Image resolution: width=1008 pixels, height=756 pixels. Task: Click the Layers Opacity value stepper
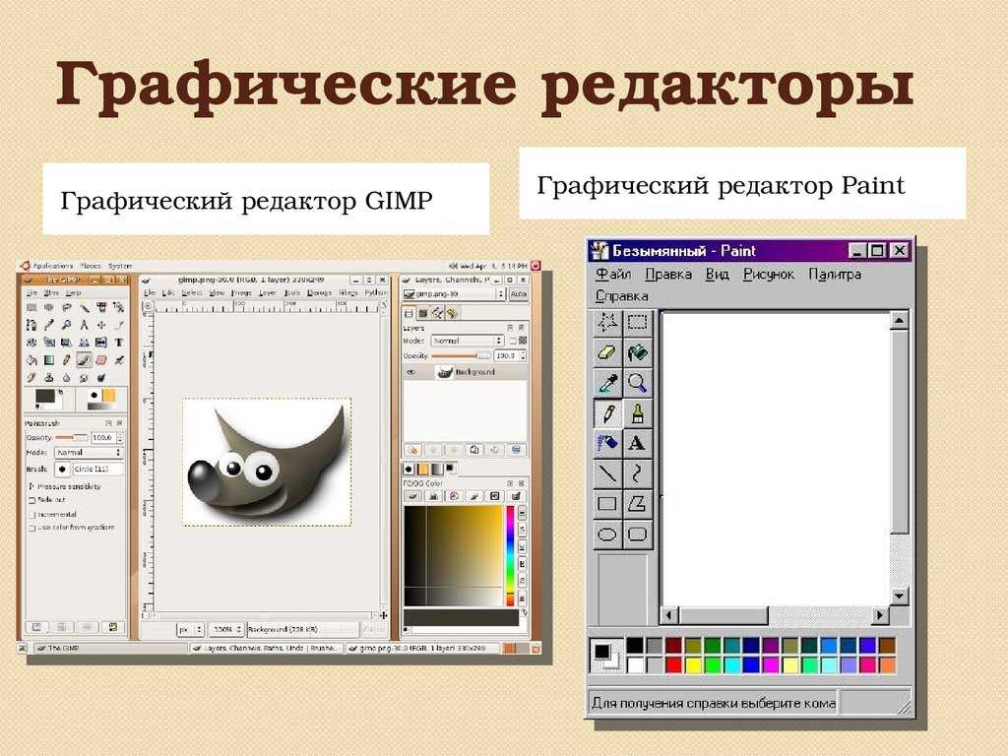[x=523, y=355]
